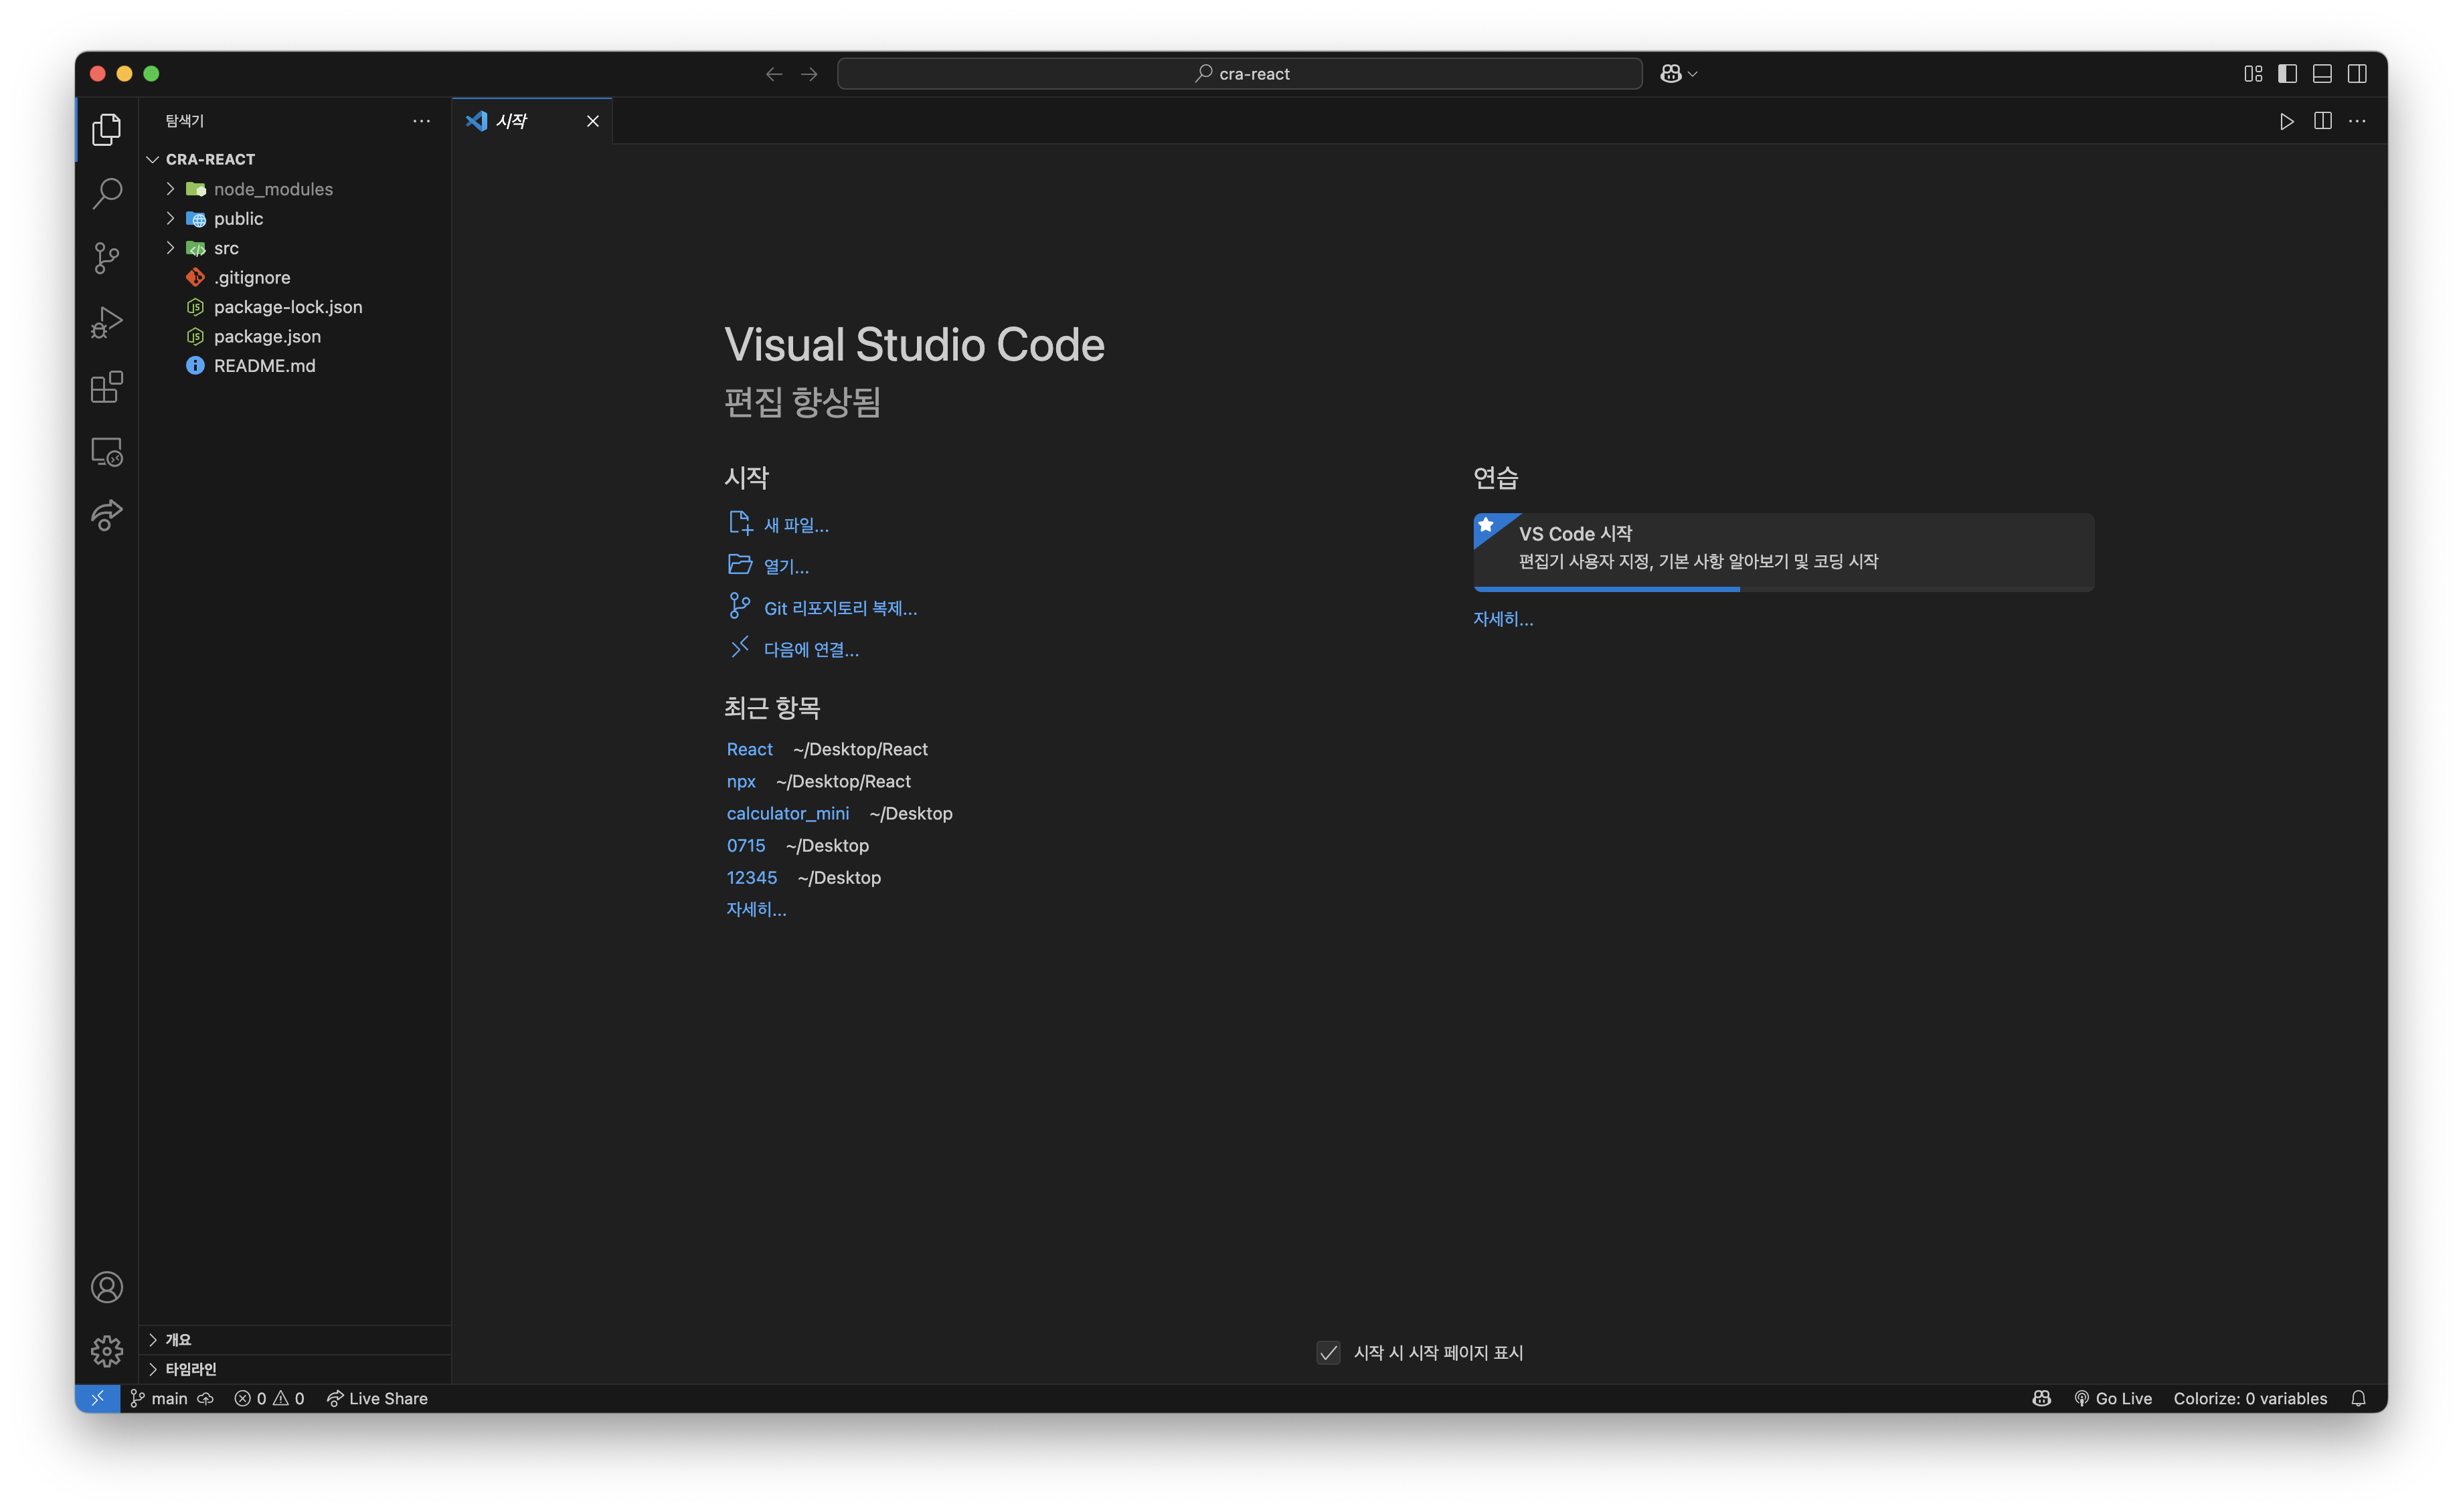Expand the public folder
The height and width of the screenshot is (1512, 2463).
click(295, 218)
